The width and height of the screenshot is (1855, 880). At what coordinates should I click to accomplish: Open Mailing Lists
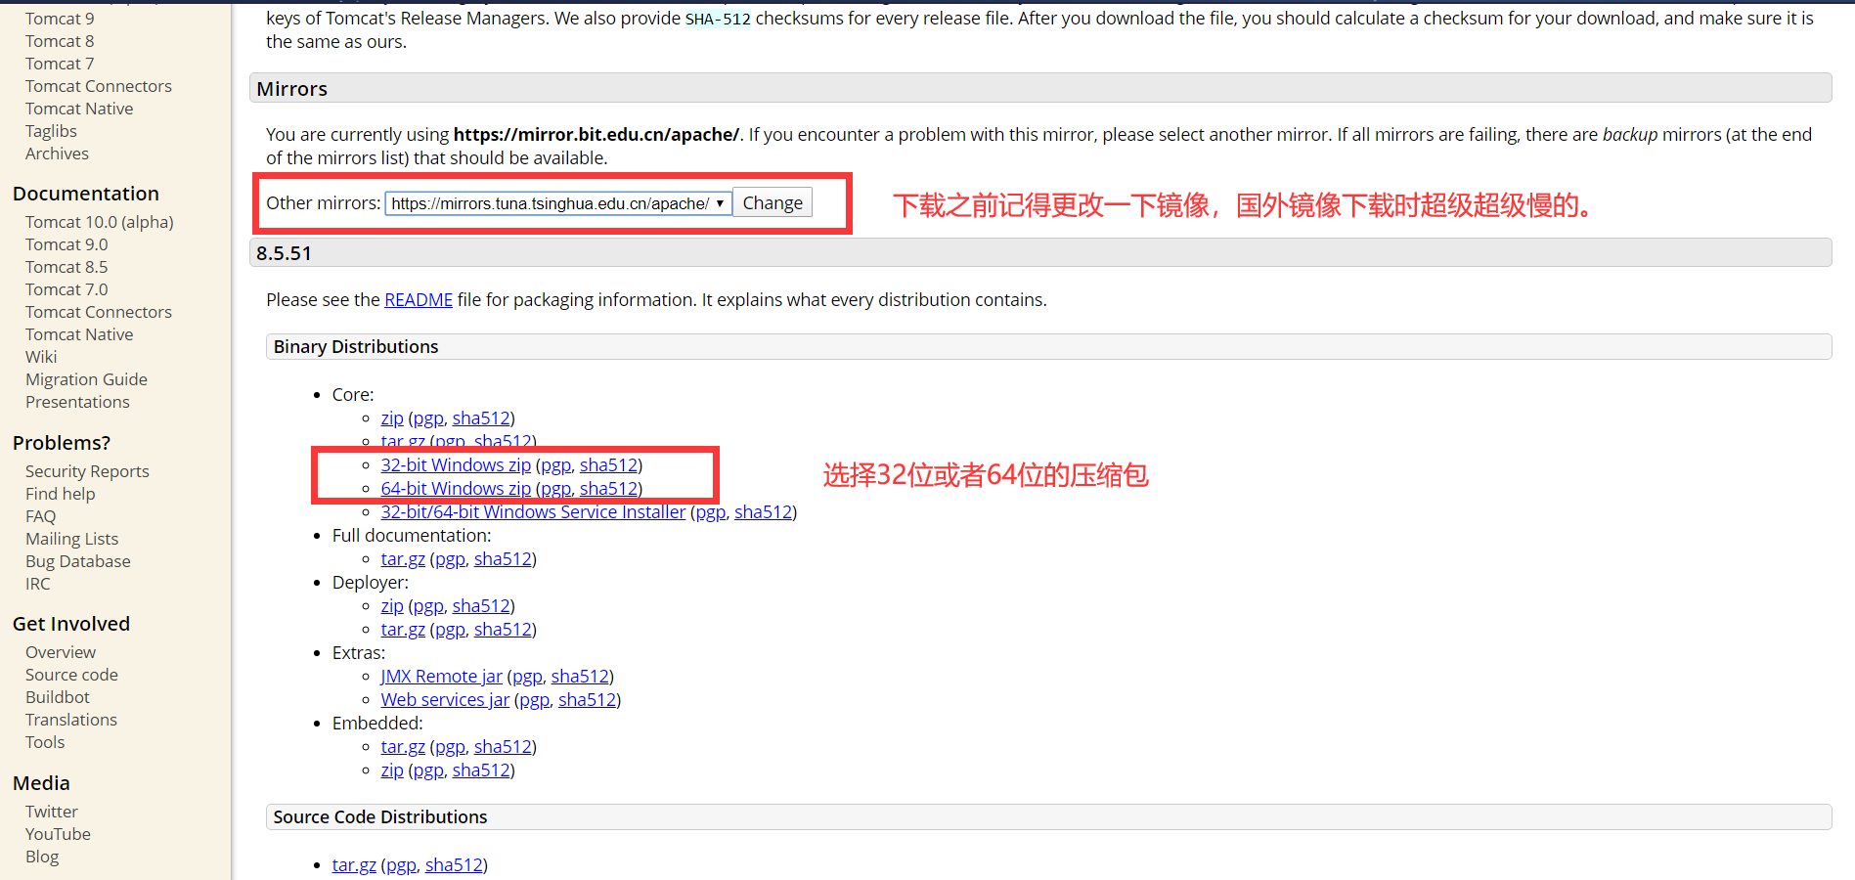pos(71,539)
